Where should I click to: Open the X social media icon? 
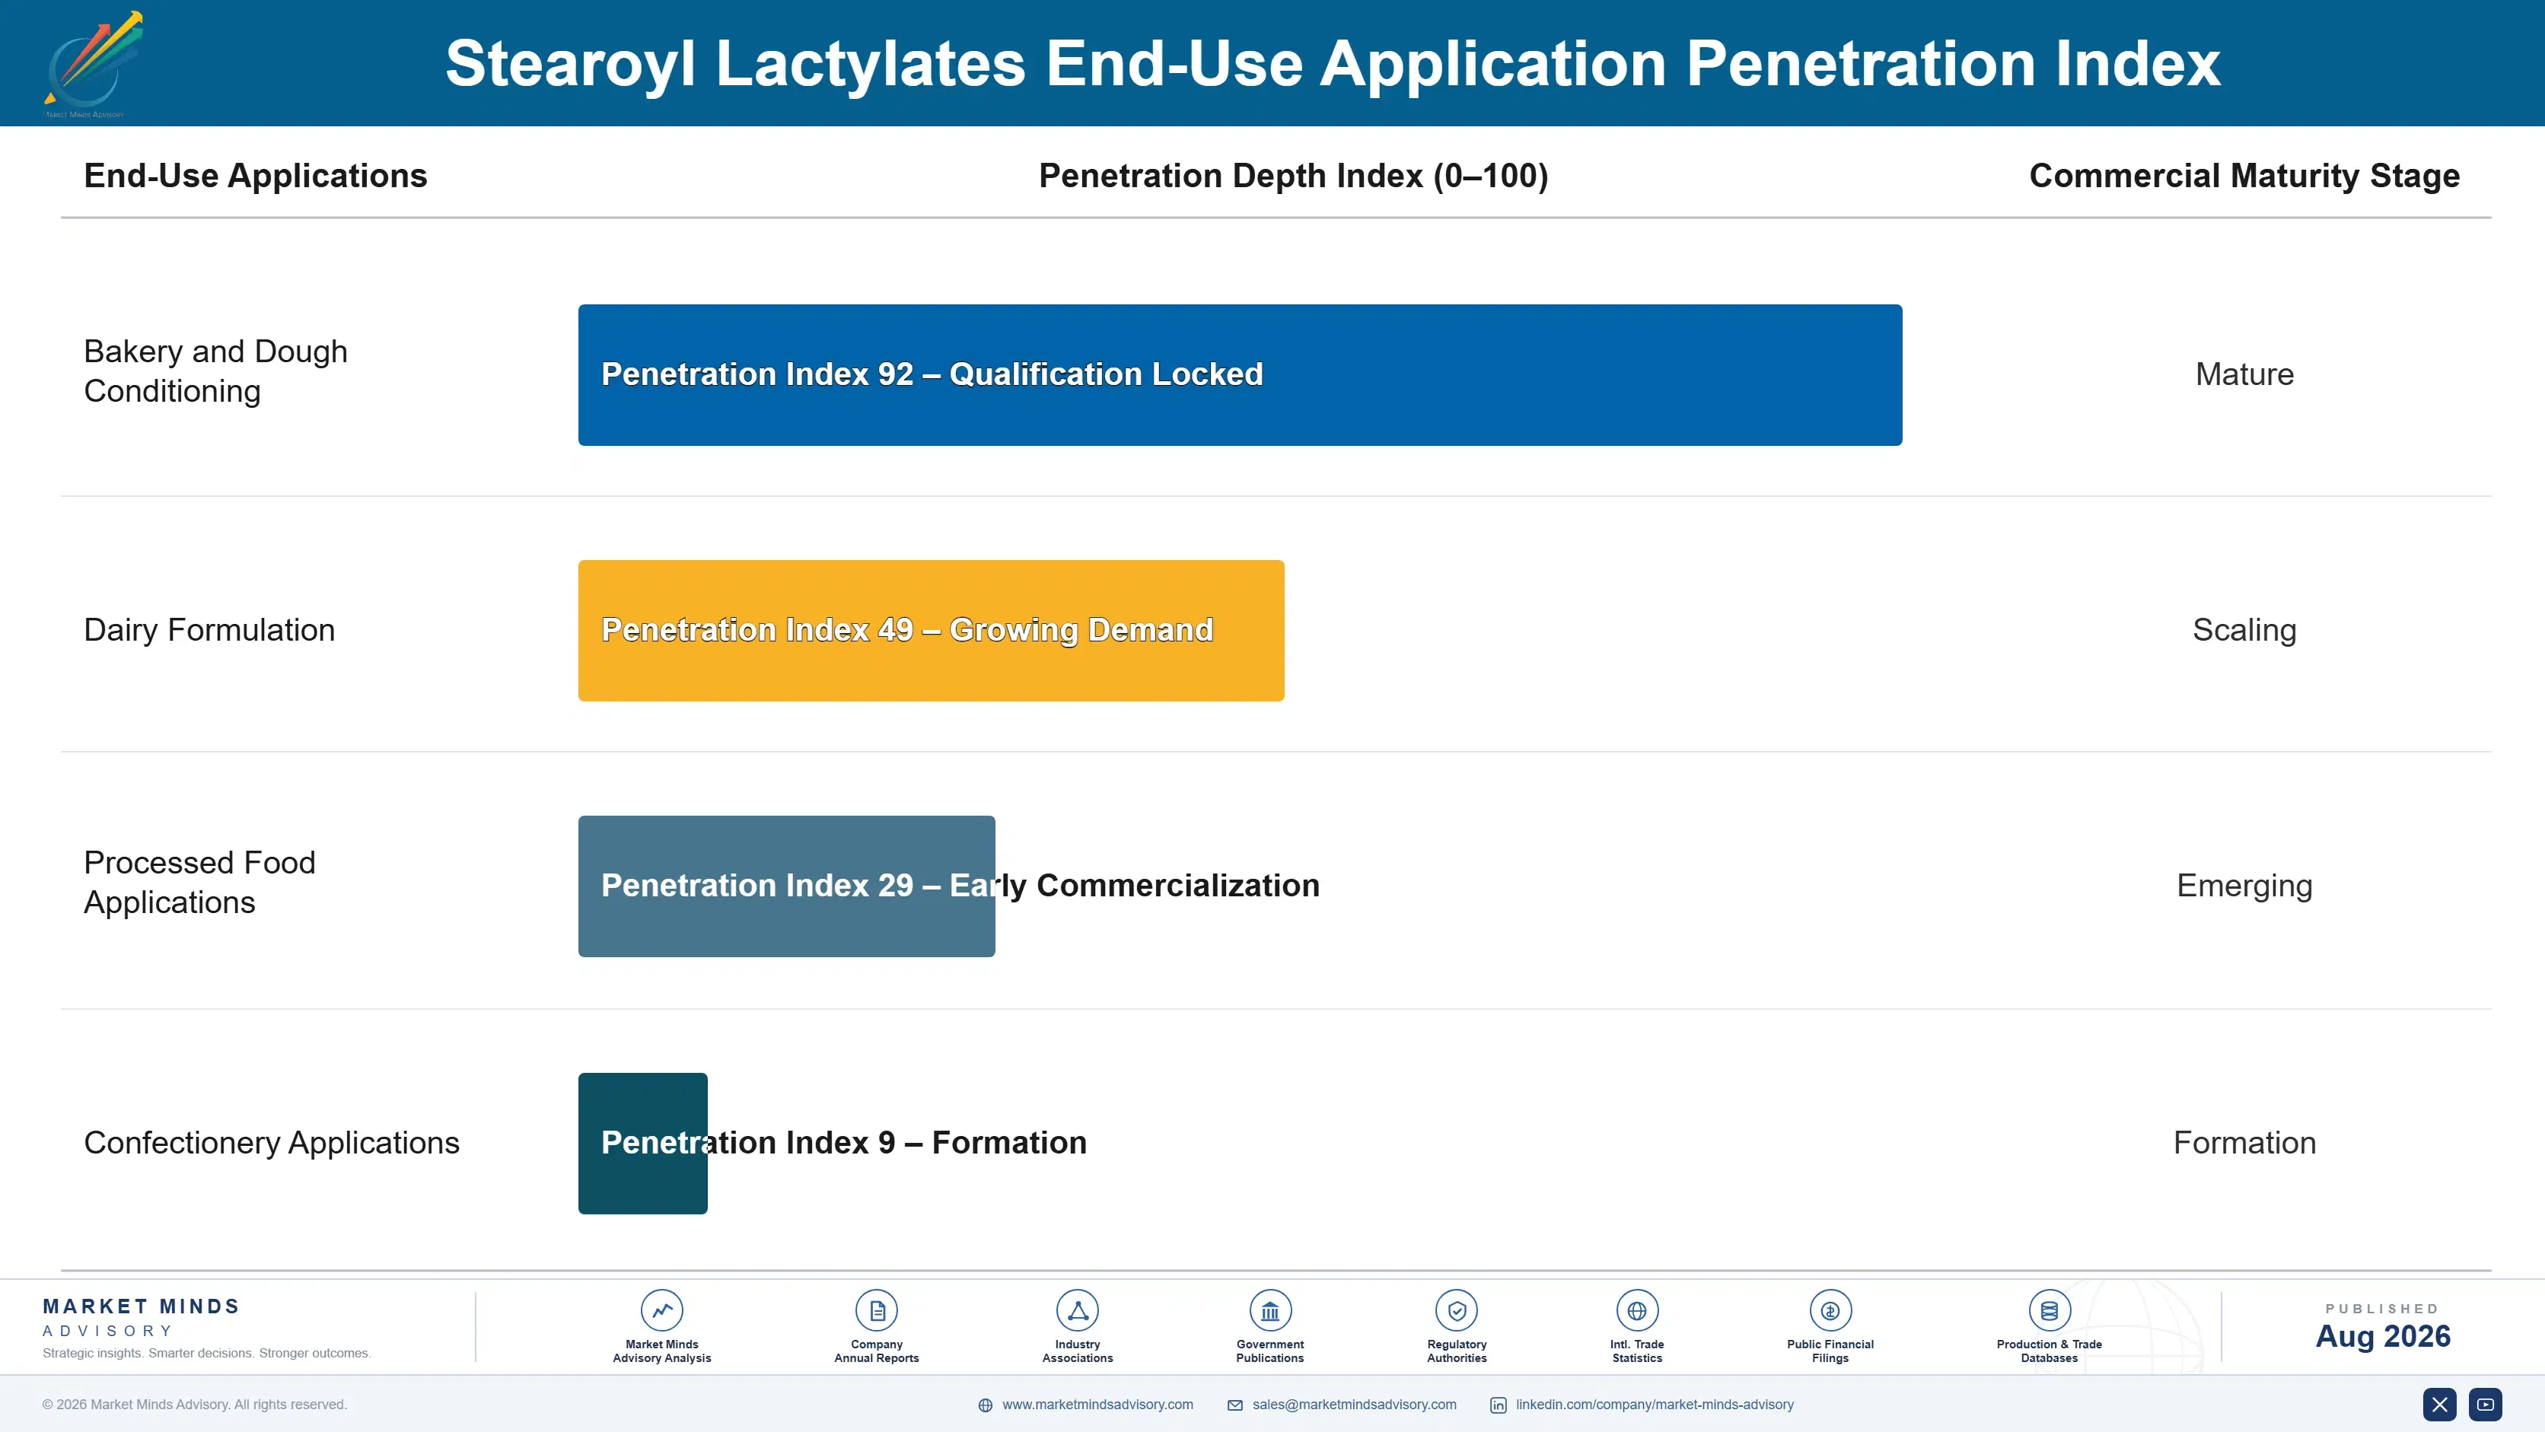[x=2439, y=1405]
